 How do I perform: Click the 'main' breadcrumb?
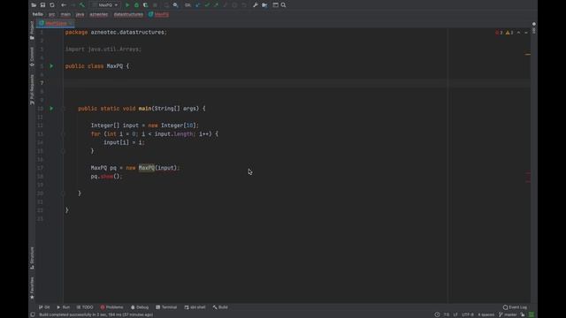tap(65, 14)
